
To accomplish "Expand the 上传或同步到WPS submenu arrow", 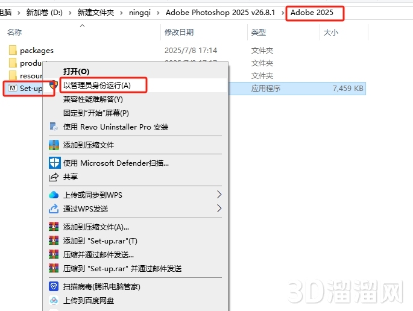I will [219, 195].
